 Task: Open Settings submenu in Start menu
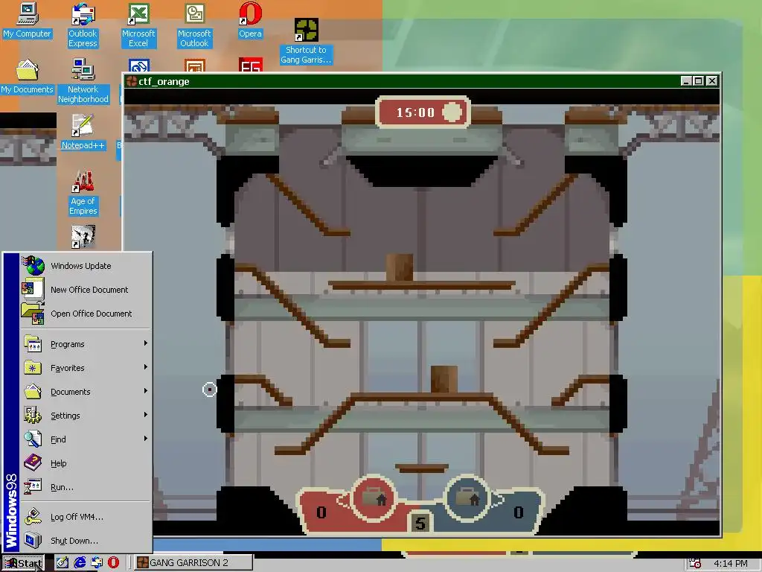(86, 416)
